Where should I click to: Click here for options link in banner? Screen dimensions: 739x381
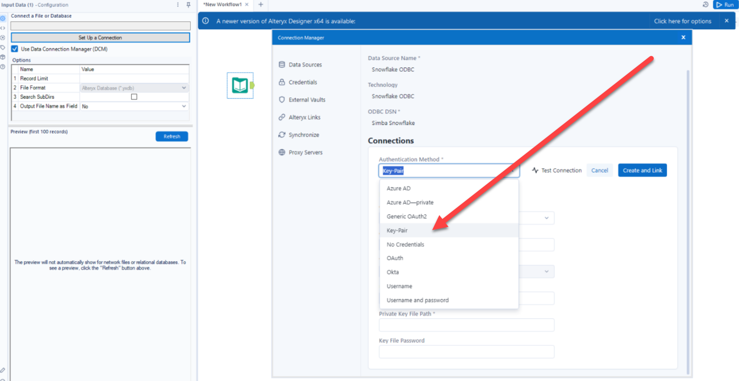tap(682, 21)
